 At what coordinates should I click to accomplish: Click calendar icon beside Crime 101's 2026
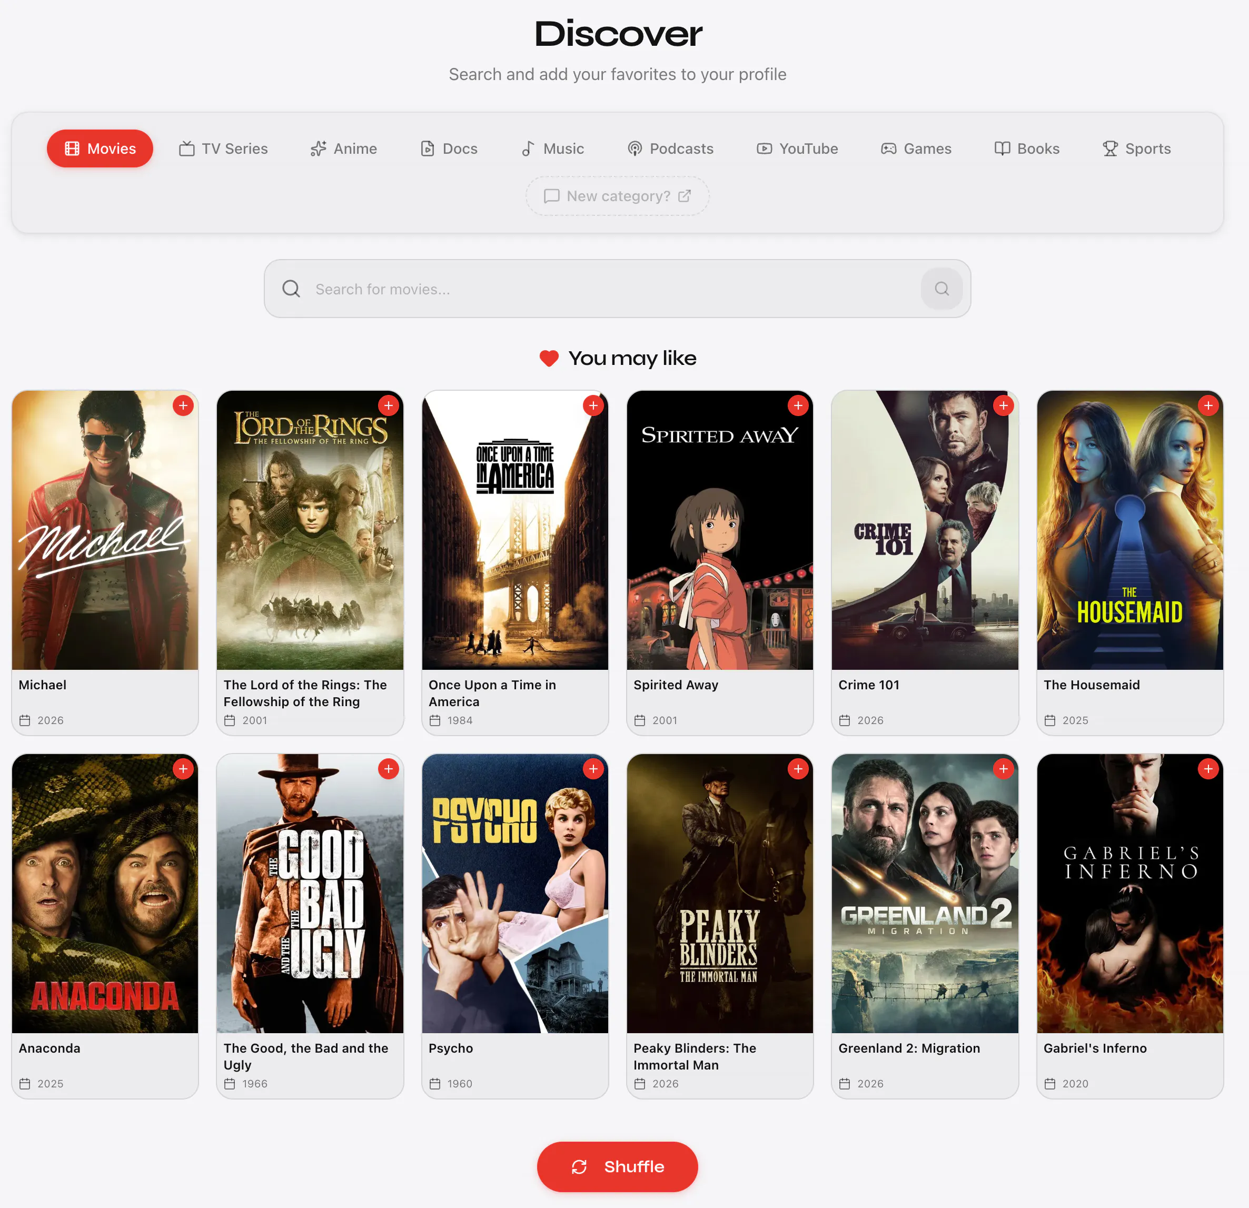click(845, 720)
